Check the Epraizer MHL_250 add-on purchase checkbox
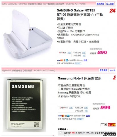Viewport: 117px width, 137px height. 60,133
